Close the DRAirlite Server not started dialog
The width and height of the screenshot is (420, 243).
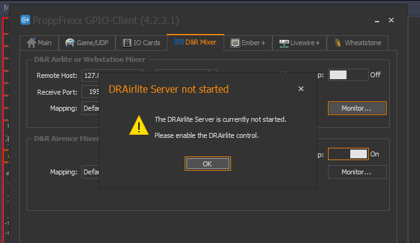point(301,89)
